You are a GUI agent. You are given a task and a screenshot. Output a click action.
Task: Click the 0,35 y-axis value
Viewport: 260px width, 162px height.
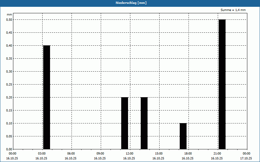pyautogui.click(x=9, y=59)
